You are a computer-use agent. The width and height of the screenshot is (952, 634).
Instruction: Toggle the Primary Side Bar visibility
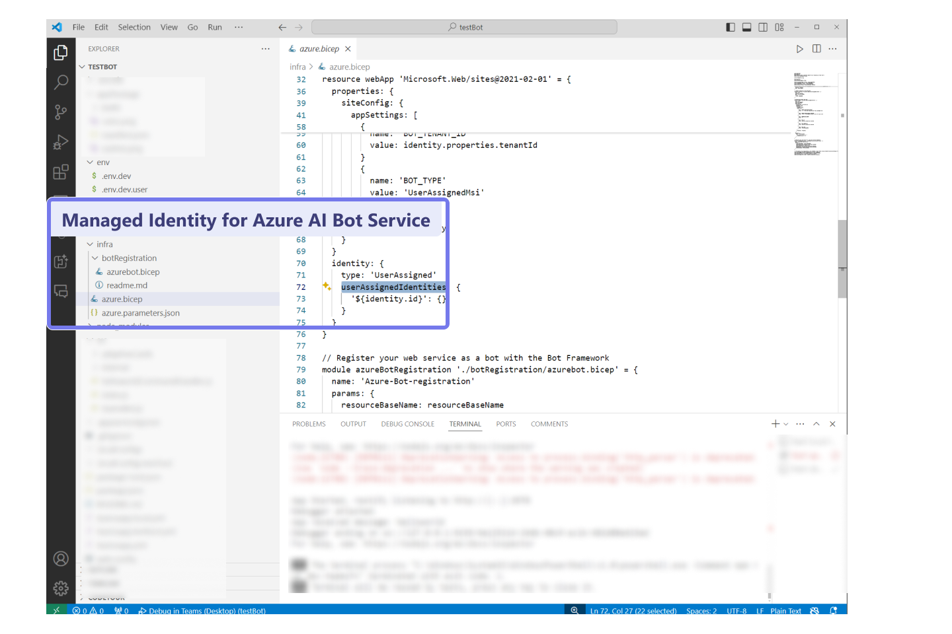click(731, 27)
